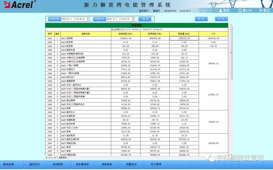The width and height of the screenshot is (273, 170).
Task: Click the green 电能报表 title bar
Action: pos(137,25)
